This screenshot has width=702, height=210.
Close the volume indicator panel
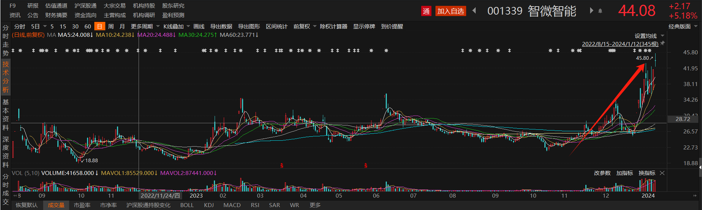pos(662,173)
